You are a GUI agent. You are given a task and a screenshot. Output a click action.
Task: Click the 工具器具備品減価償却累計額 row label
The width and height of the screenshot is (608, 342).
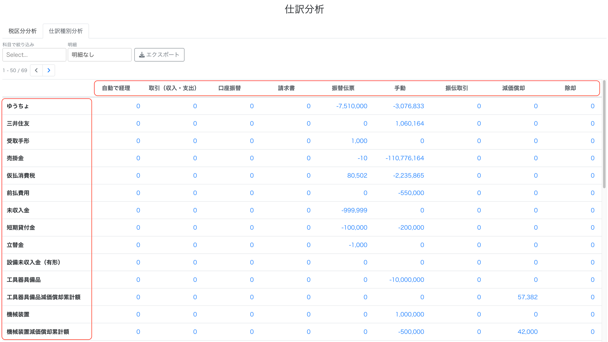pyautogui.click(x=43, y=297)
